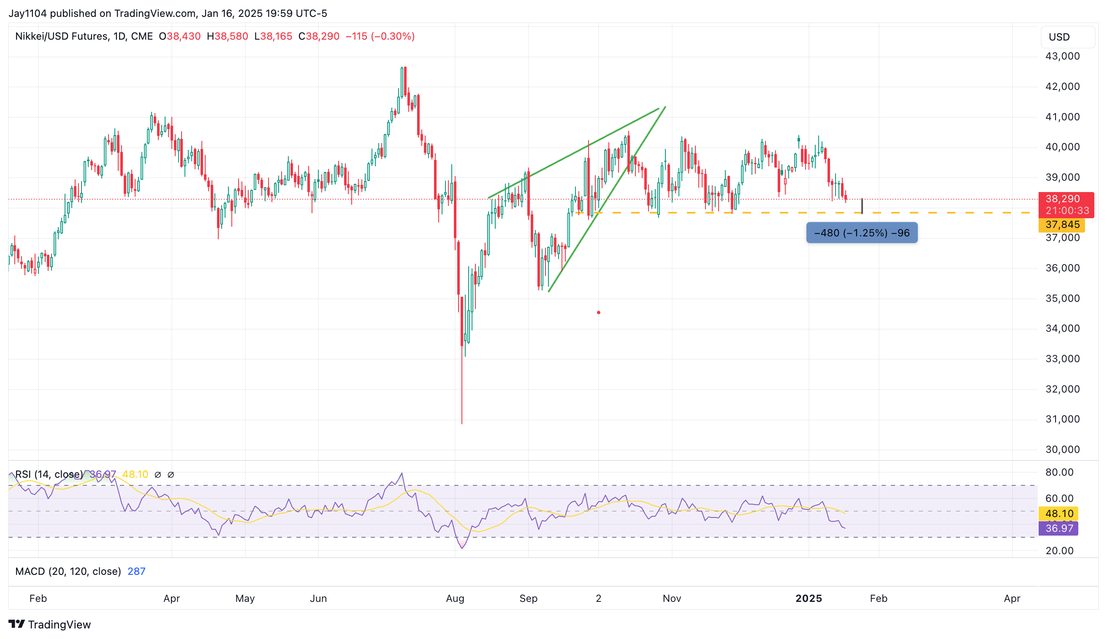
Task: Click the May label on time axis
Action: point(245,598)
